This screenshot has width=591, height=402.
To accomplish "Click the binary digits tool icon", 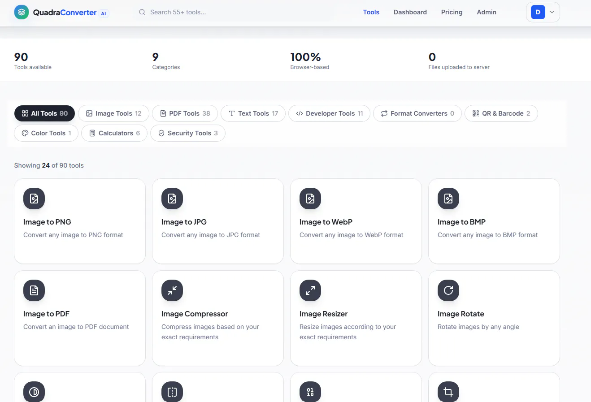I will [x=310, y=392].
